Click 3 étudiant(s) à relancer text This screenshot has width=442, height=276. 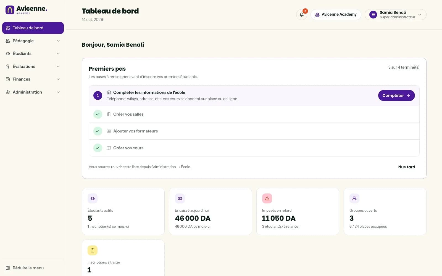281,226
